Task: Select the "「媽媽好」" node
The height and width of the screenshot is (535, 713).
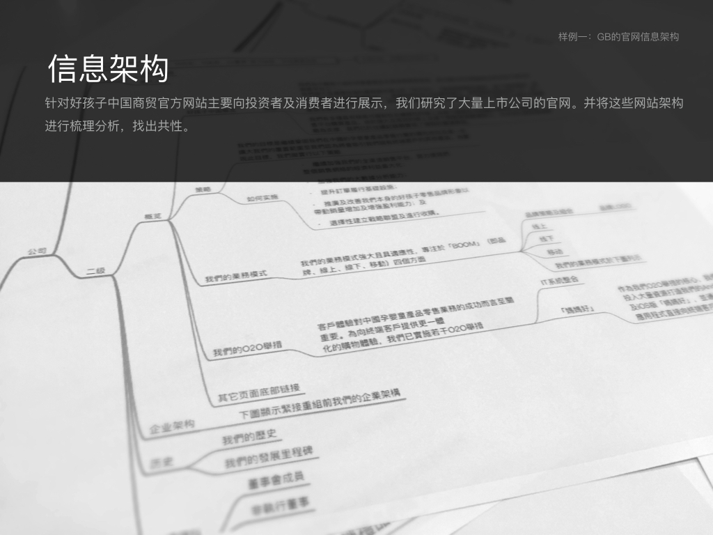Action: (x=578, y=309)
